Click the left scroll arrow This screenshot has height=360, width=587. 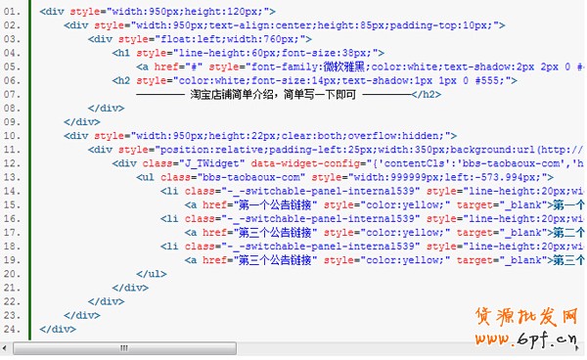click(4, 348)
